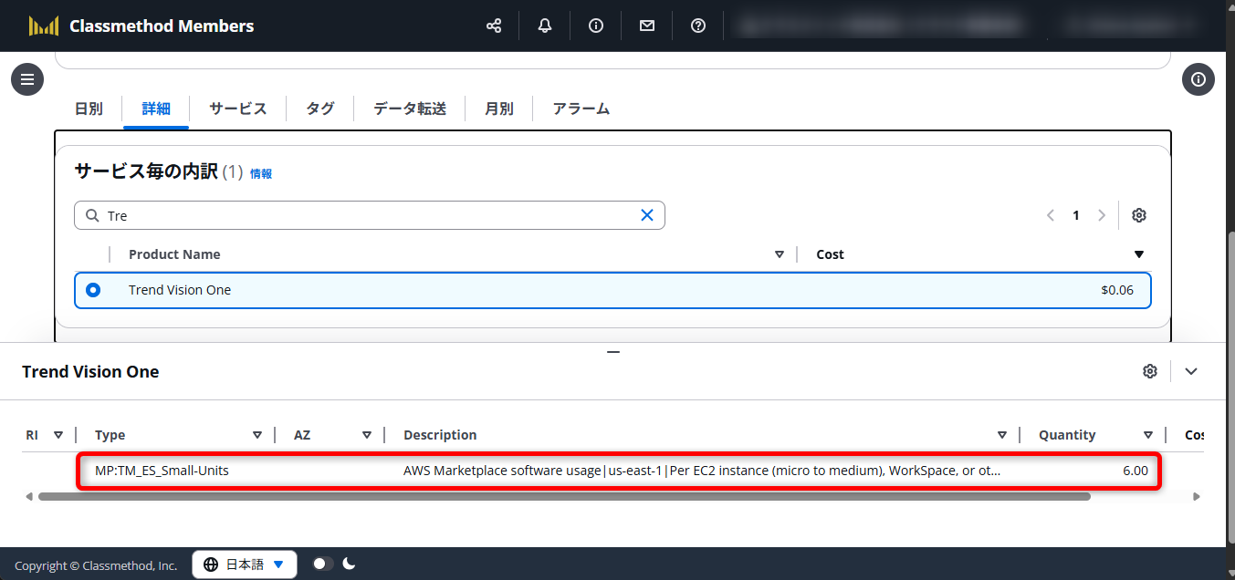Image resolution: width=1235 pixels, height=580 pixels.
Task: Open the hamburger side menu
Action: click(x=27, y=79)
